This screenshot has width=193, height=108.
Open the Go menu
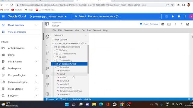point(83,30)
